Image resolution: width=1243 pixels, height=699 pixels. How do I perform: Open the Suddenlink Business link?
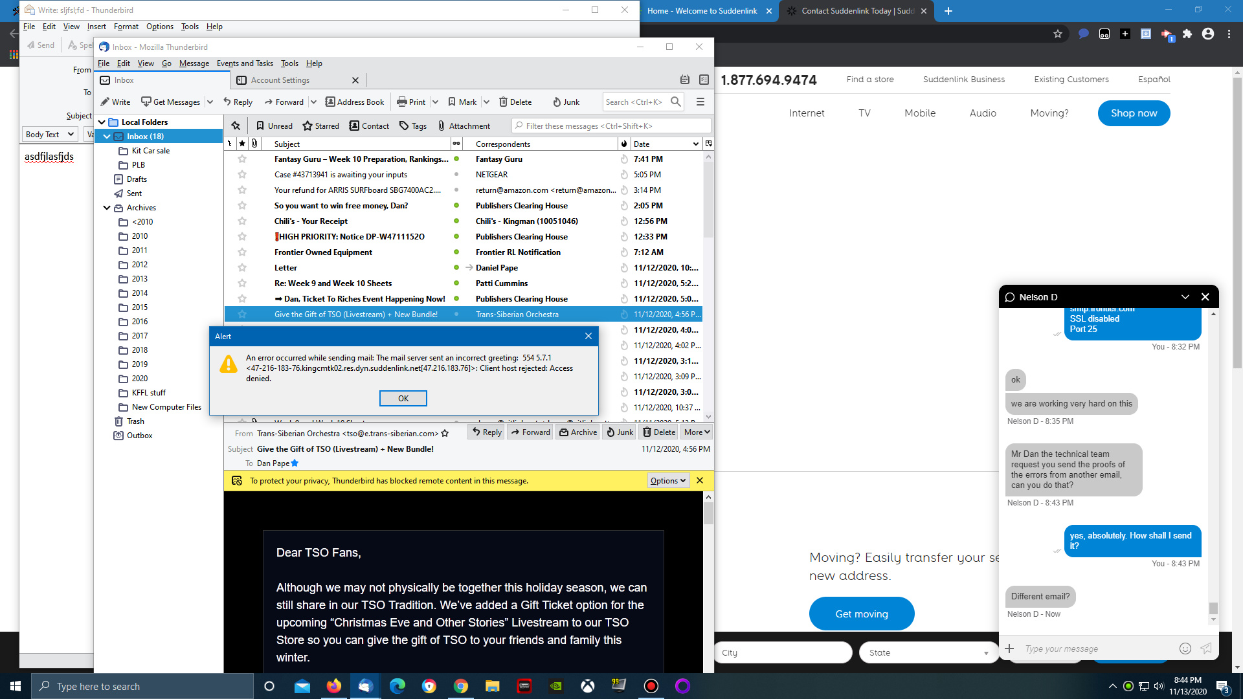click(964, 79)
